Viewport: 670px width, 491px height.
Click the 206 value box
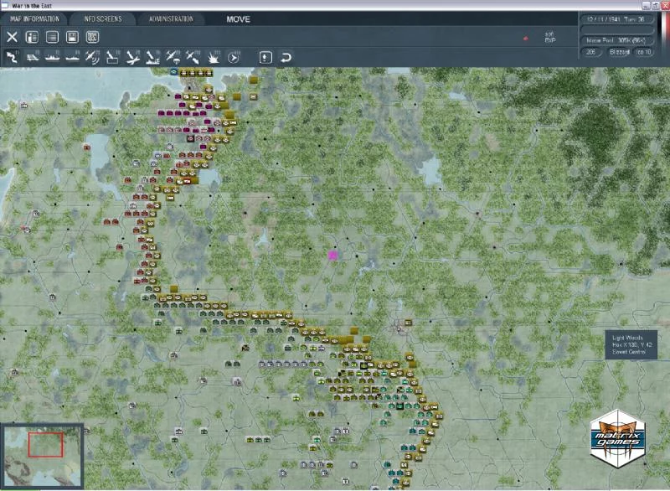(591, 52)
